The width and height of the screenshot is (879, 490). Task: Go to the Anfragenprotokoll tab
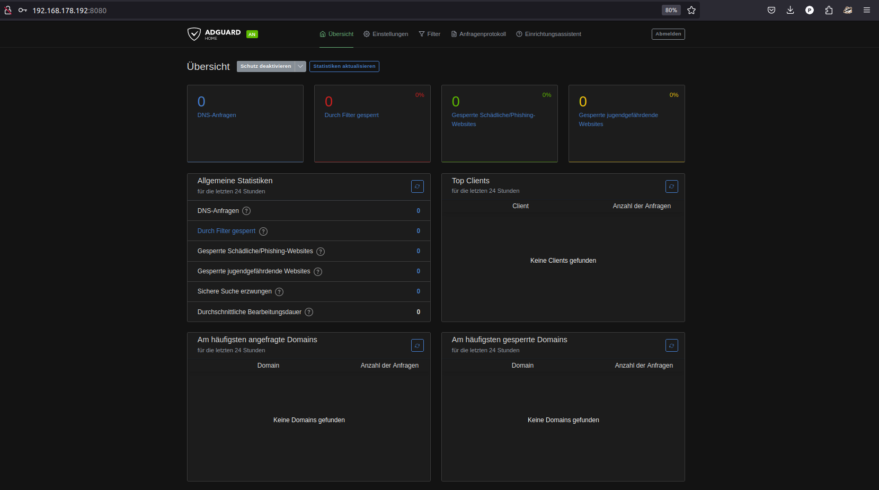point(478,34)
